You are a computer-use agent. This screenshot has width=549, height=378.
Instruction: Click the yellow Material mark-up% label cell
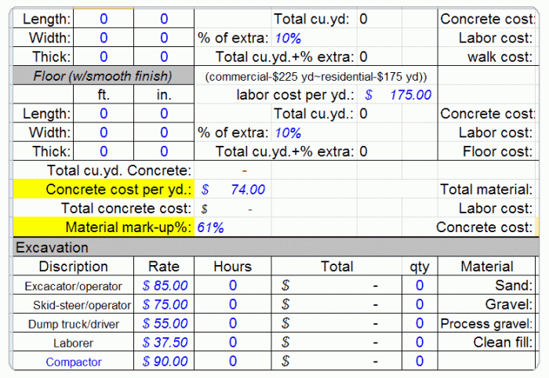pyautogui.click(x=104, y=227)
